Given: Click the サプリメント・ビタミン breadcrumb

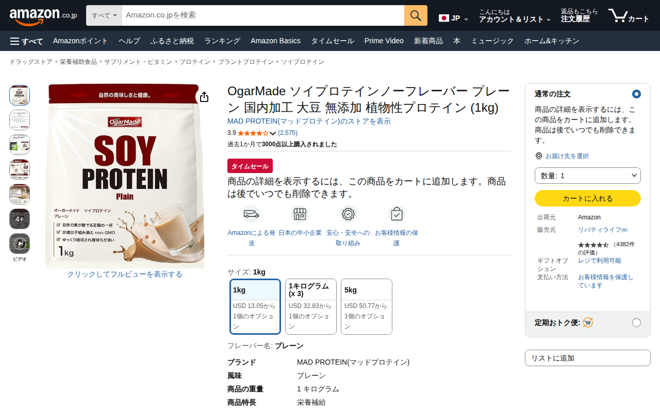Looking at the screenshot, I should pos(138,62).
